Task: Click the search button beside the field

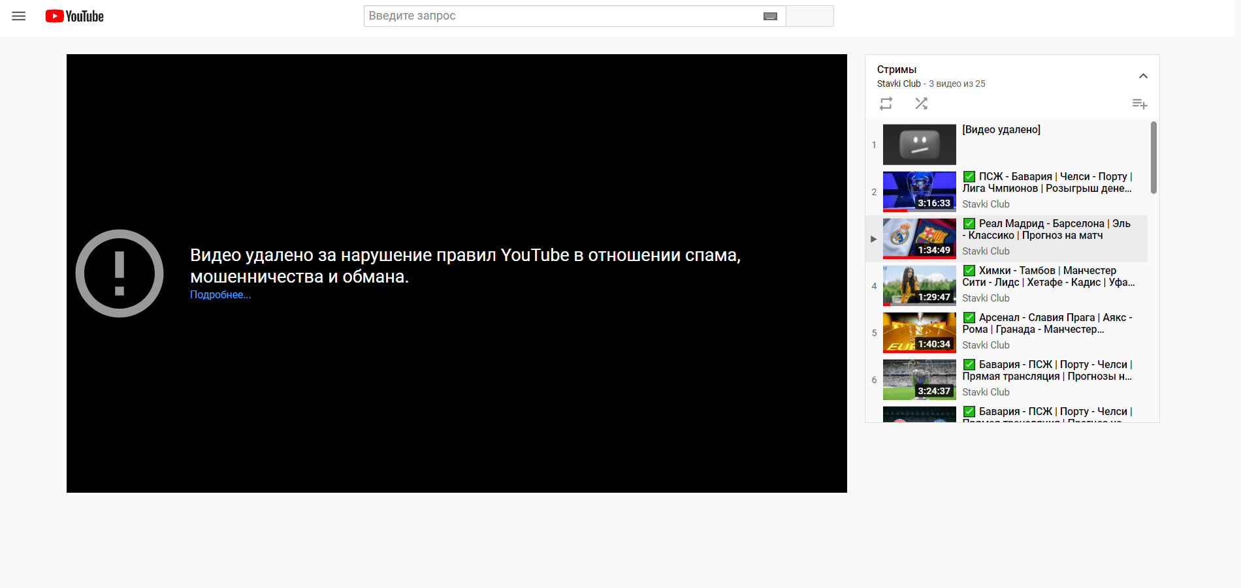Action: point(810,16)
